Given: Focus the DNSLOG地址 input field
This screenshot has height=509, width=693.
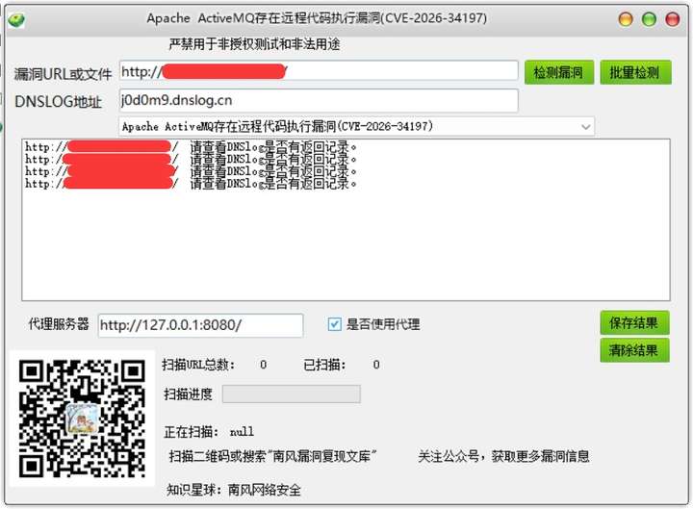Looking at the screenshot, I should [319, 100].
